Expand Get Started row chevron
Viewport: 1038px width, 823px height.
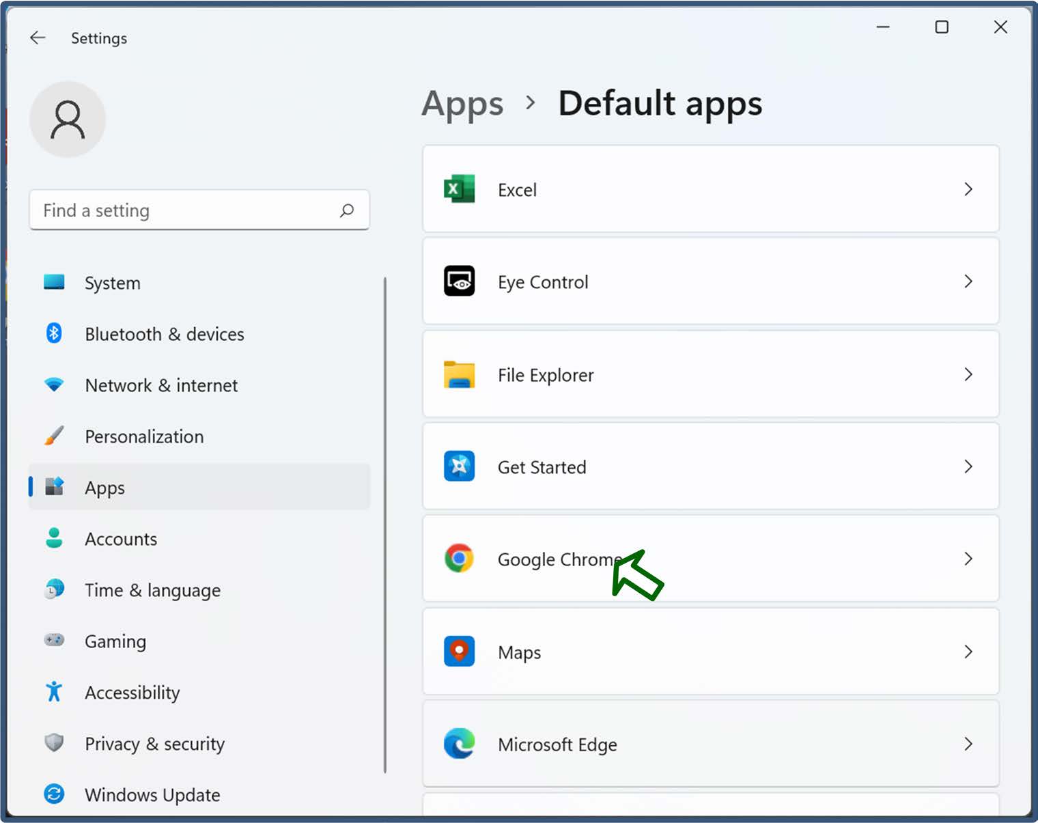pos(968,466)
